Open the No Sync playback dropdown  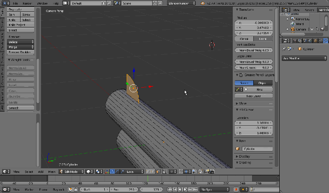214,189
